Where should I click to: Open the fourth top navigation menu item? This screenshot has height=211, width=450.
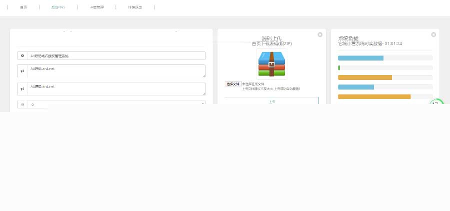tap(135, 7)
